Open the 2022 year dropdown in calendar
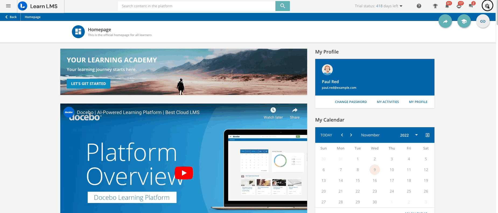 (409, 135)
